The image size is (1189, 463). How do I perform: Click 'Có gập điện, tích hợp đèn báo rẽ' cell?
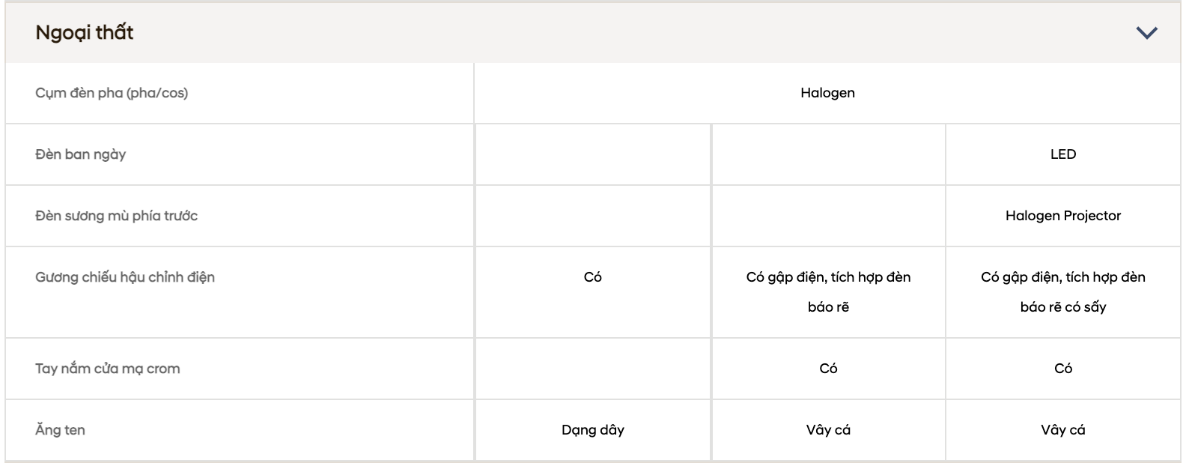tap(828, 292)
